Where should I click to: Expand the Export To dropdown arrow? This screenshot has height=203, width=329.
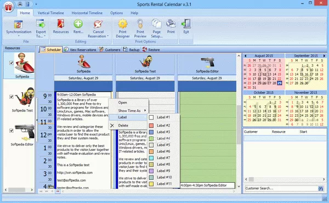point(45,36)
